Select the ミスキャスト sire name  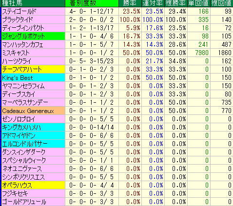[x=16, y=53]
